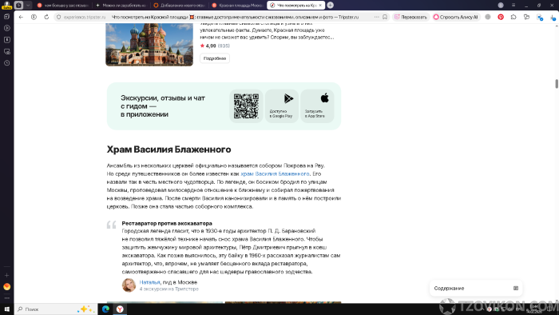The width and height of the screenshot is (559, 315).
Task: Open the tab manager square icon in title bar
Action: pyautogui.click(x=19, y=5)
